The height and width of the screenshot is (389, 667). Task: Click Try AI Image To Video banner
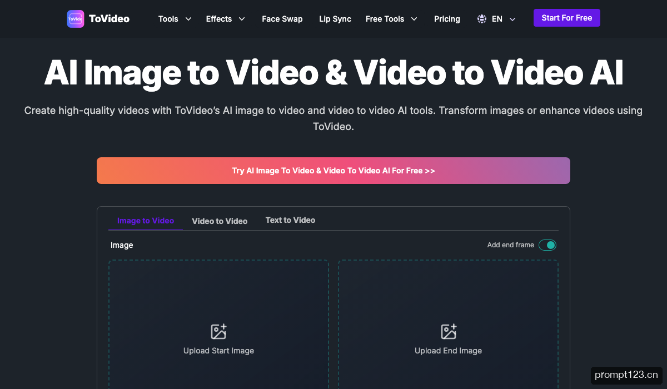333,171
